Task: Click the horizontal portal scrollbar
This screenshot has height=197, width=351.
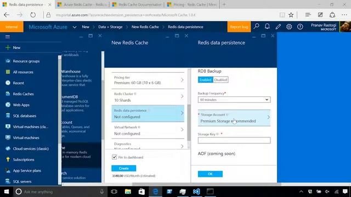Action: point(206,184)
